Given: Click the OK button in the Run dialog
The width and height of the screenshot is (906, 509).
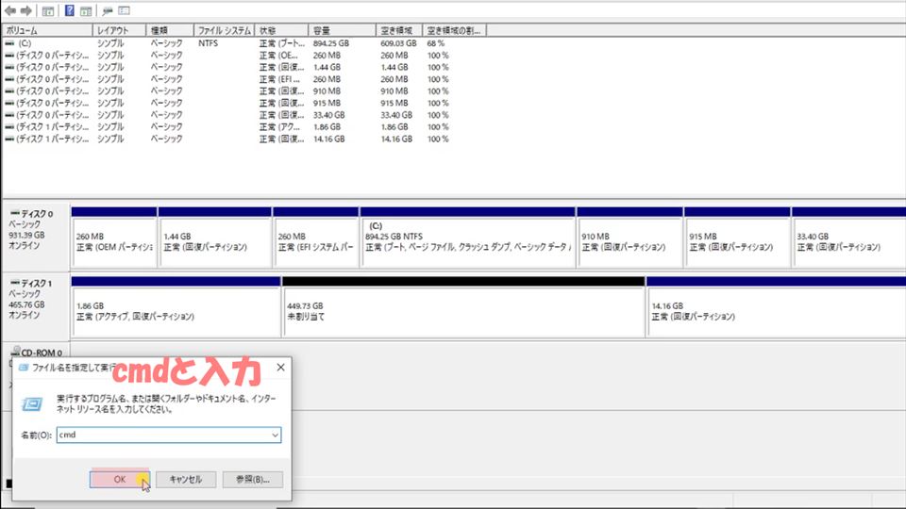Looking at the screenshot, I should coord(120,480).
